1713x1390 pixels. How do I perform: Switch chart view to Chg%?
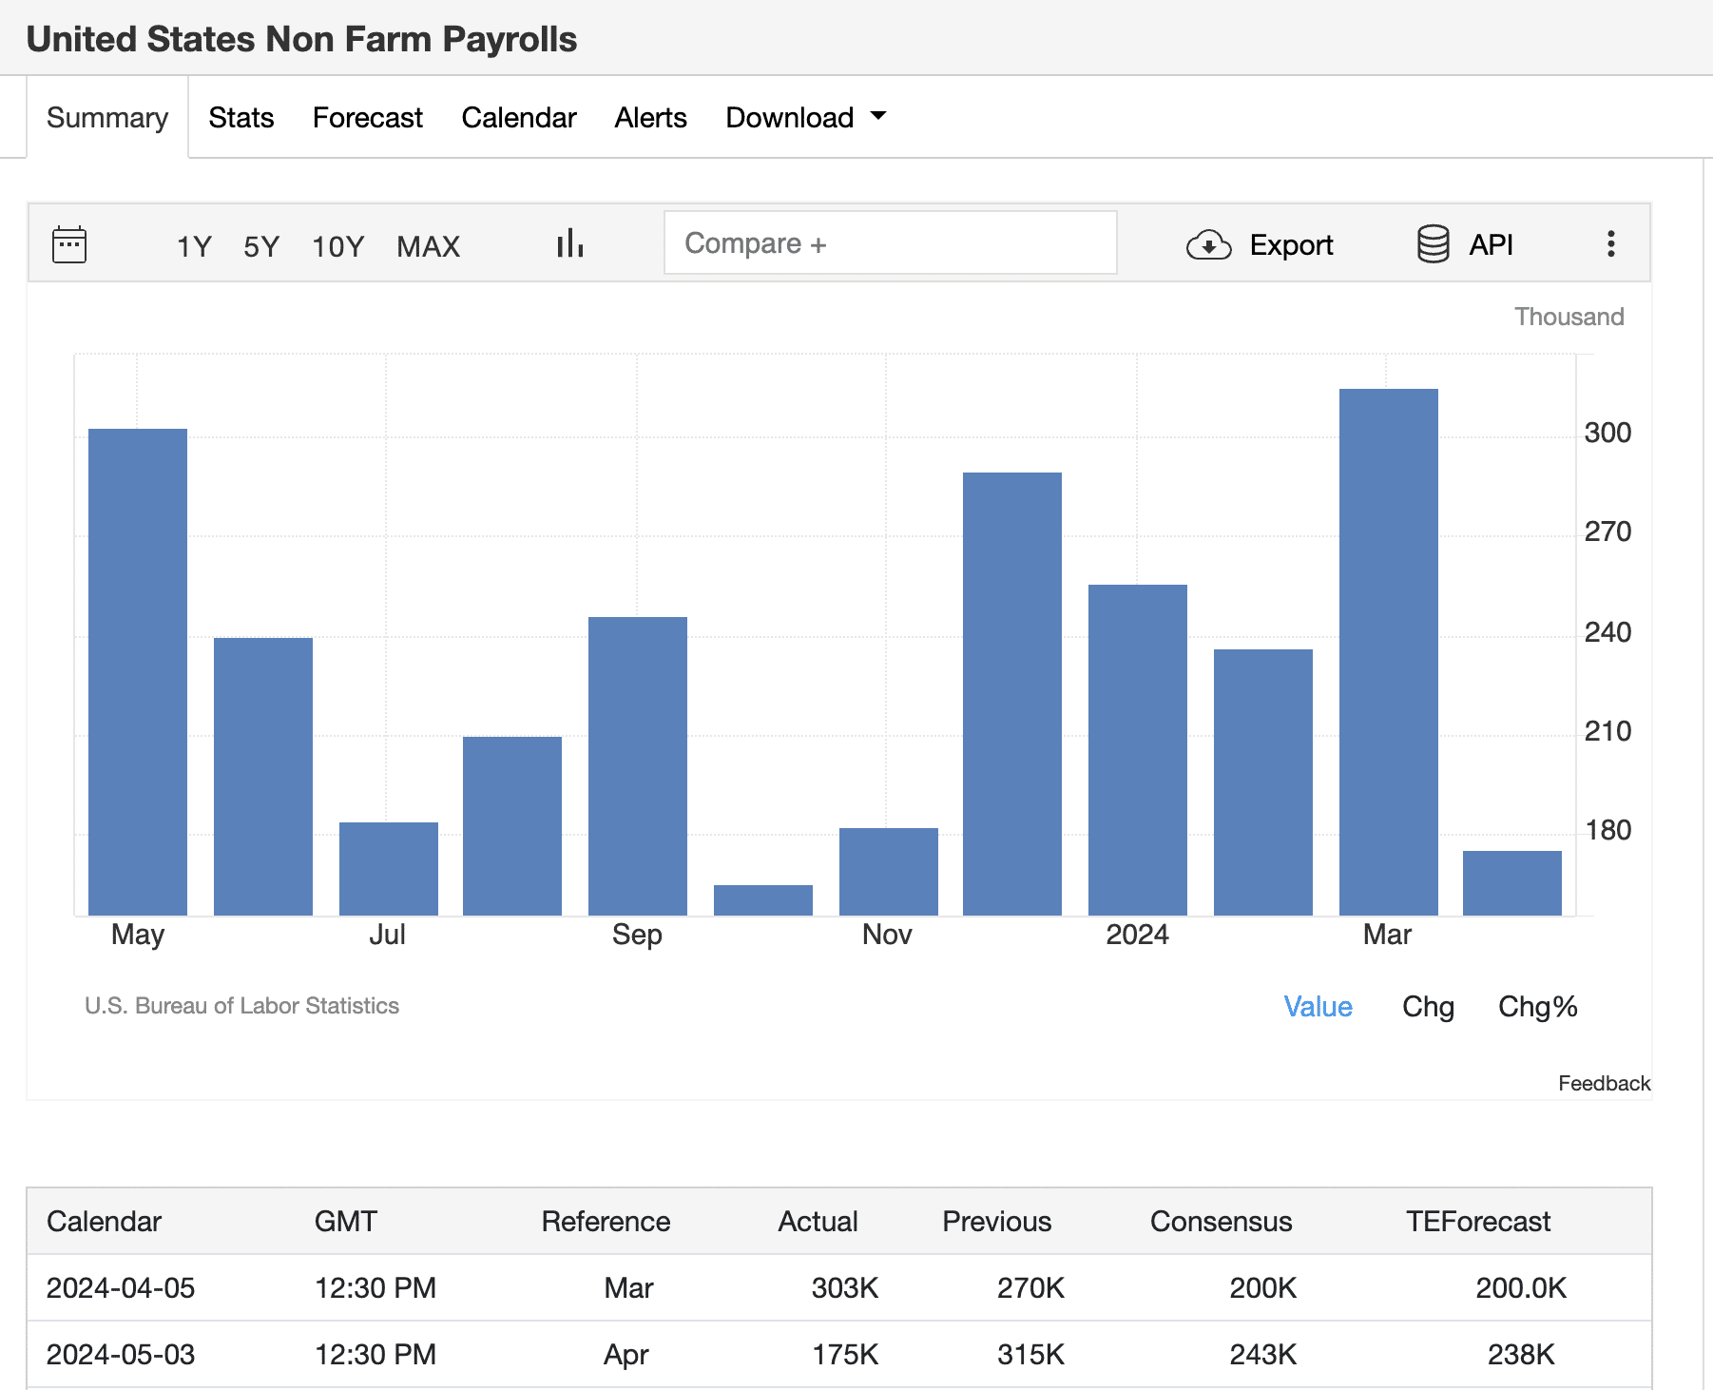[1537, 1007]
